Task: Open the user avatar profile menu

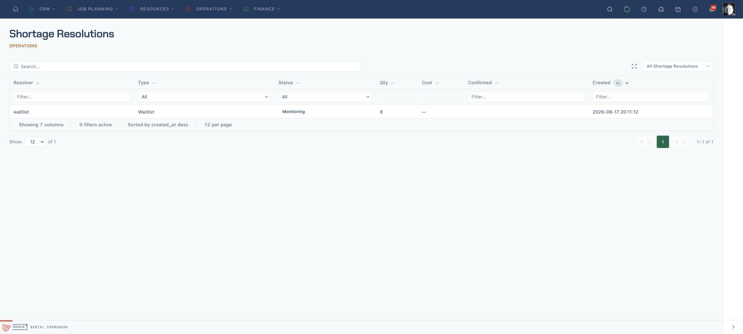Action: (729, 9)
